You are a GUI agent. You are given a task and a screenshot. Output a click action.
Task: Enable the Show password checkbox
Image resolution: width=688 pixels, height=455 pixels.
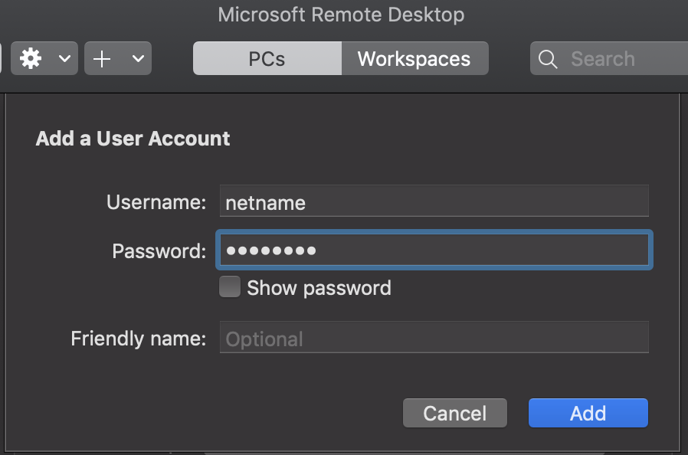(230, 286)
